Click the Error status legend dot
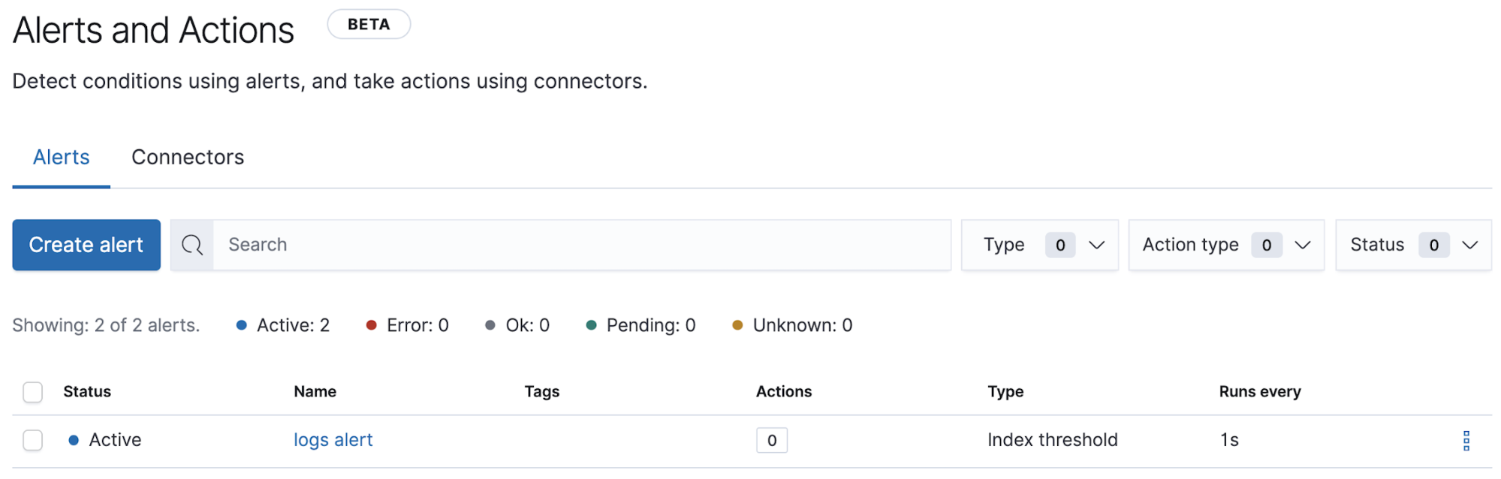 (372, 325)
